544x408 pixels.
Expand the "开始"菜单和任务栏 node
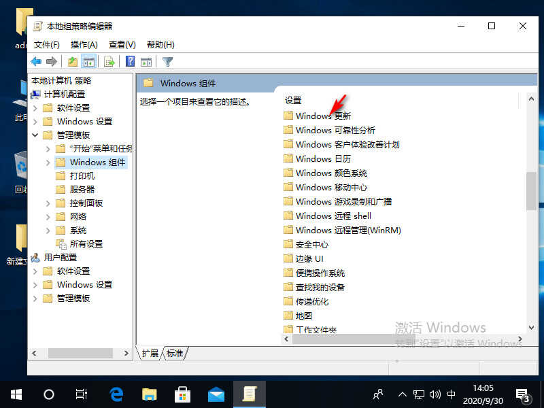[x=48, y=149]
